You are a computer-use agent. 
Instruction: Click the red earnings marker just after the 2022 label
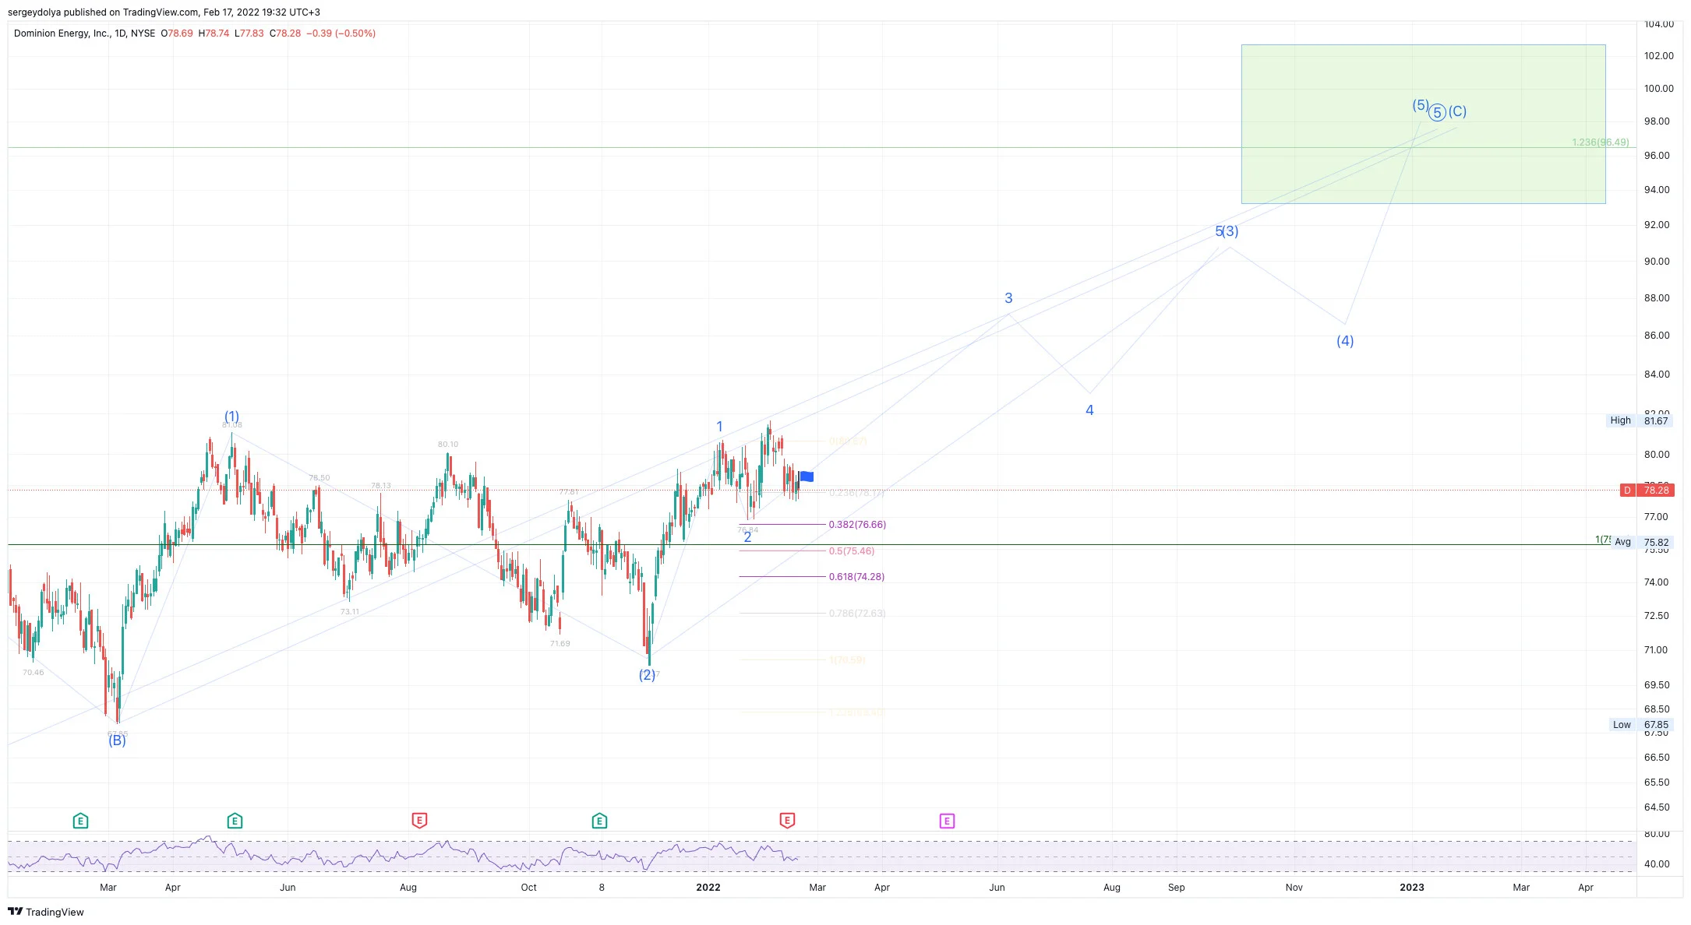(x=787, y=820)
